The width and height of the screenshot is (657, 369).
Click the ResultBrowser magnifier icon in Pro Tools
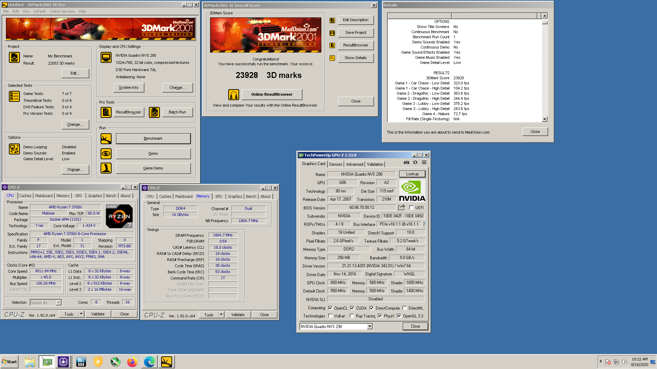point(106,112)
